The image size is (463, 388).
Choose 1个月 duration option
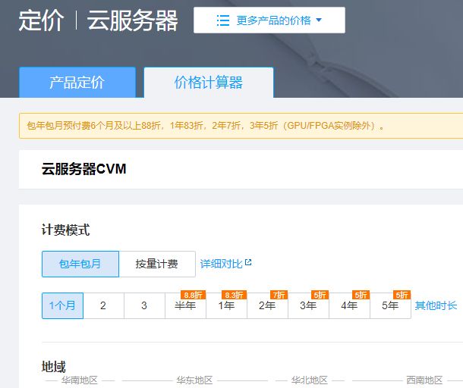(x=62, y=305)
